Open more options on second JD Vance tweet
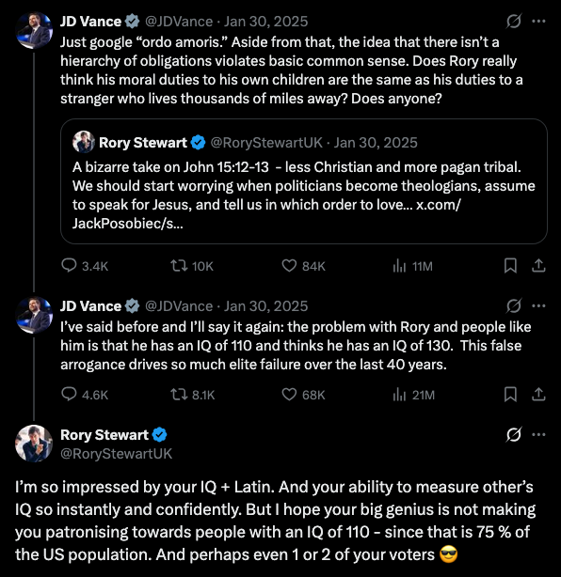 point(538,305)
